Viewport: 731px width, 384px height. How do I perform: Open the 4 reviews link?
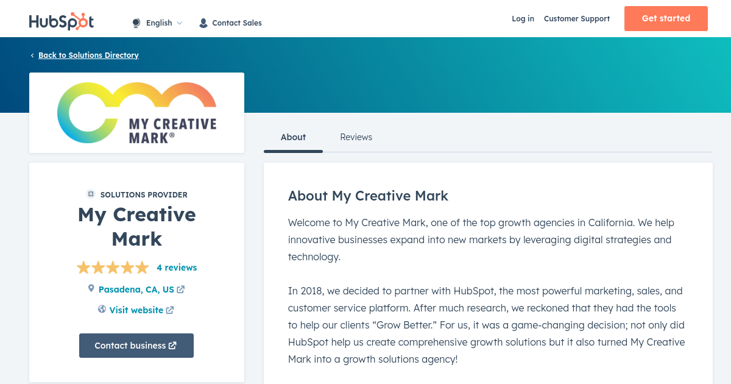pyautogui.click(x=177, y=268)
